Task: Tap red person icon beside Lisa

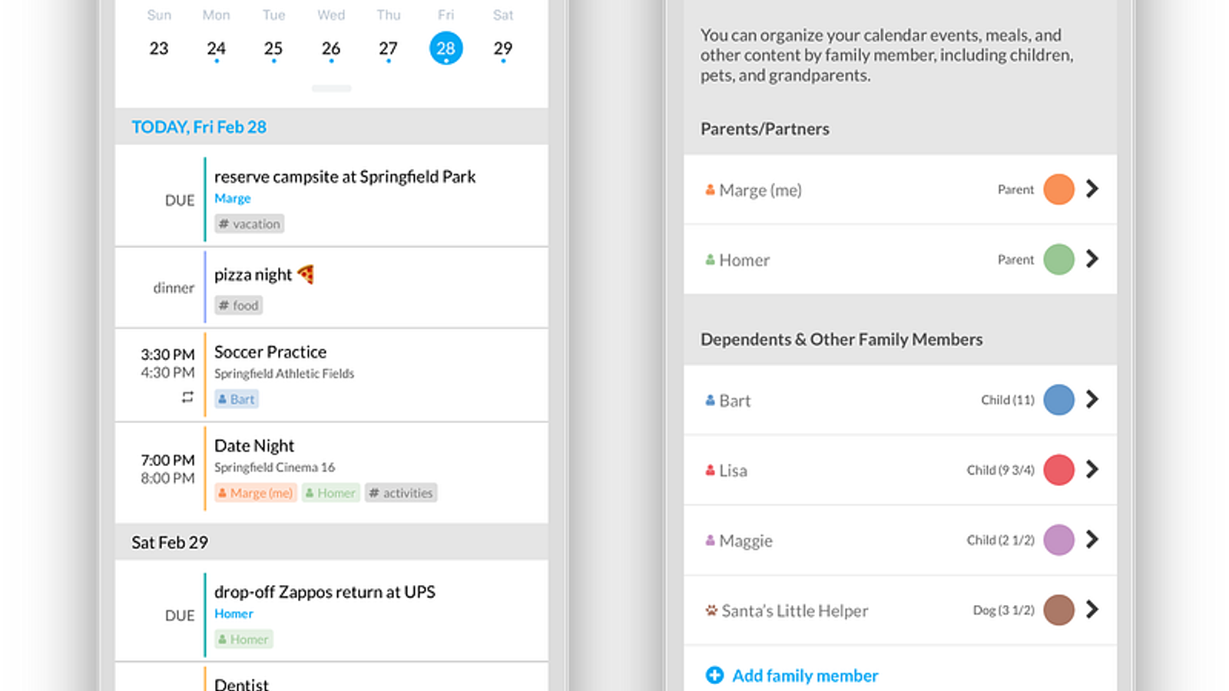Action: tap(710, 470)
